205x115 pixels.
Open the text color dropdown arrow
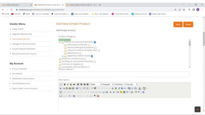142,88
